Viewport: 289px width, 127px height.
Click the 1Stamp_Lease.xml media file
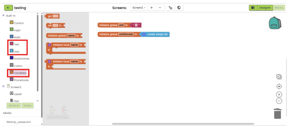point(18,122)
